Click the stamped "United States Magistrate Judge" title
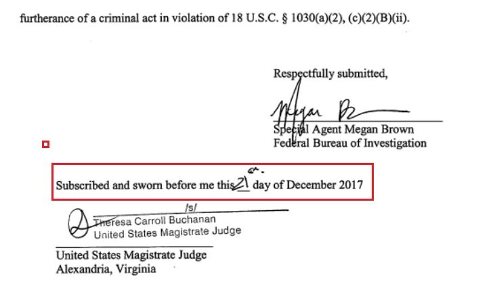 167,233
